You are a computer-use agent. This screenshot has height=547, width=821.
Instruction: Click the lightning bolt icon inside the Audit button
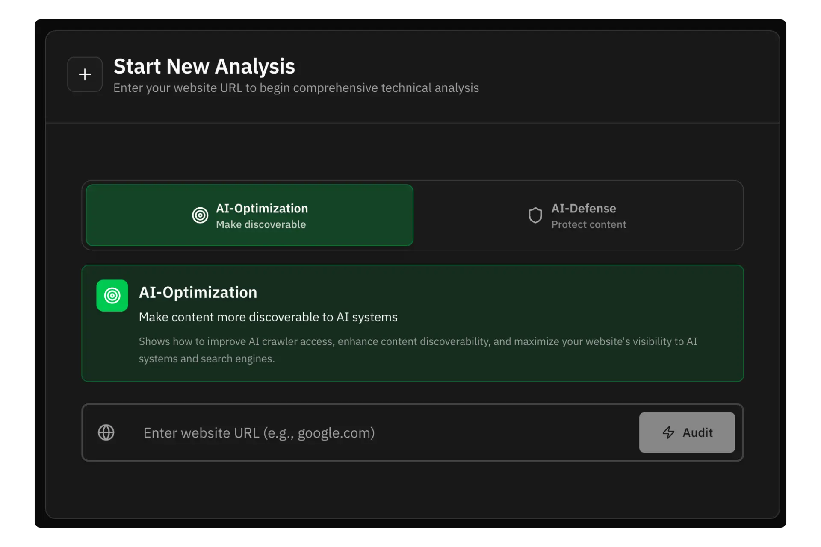pyautogui.click(x=668, y=432)
